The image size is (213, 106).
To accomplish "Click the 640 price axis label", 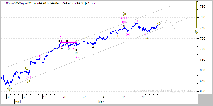I will coord(202,81).
